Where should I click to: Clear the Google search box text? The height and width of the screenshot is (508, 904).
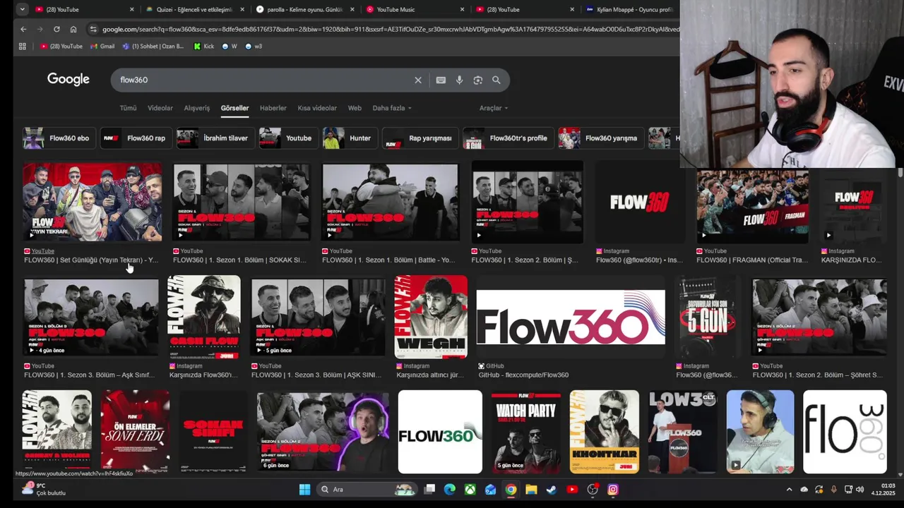418,80
